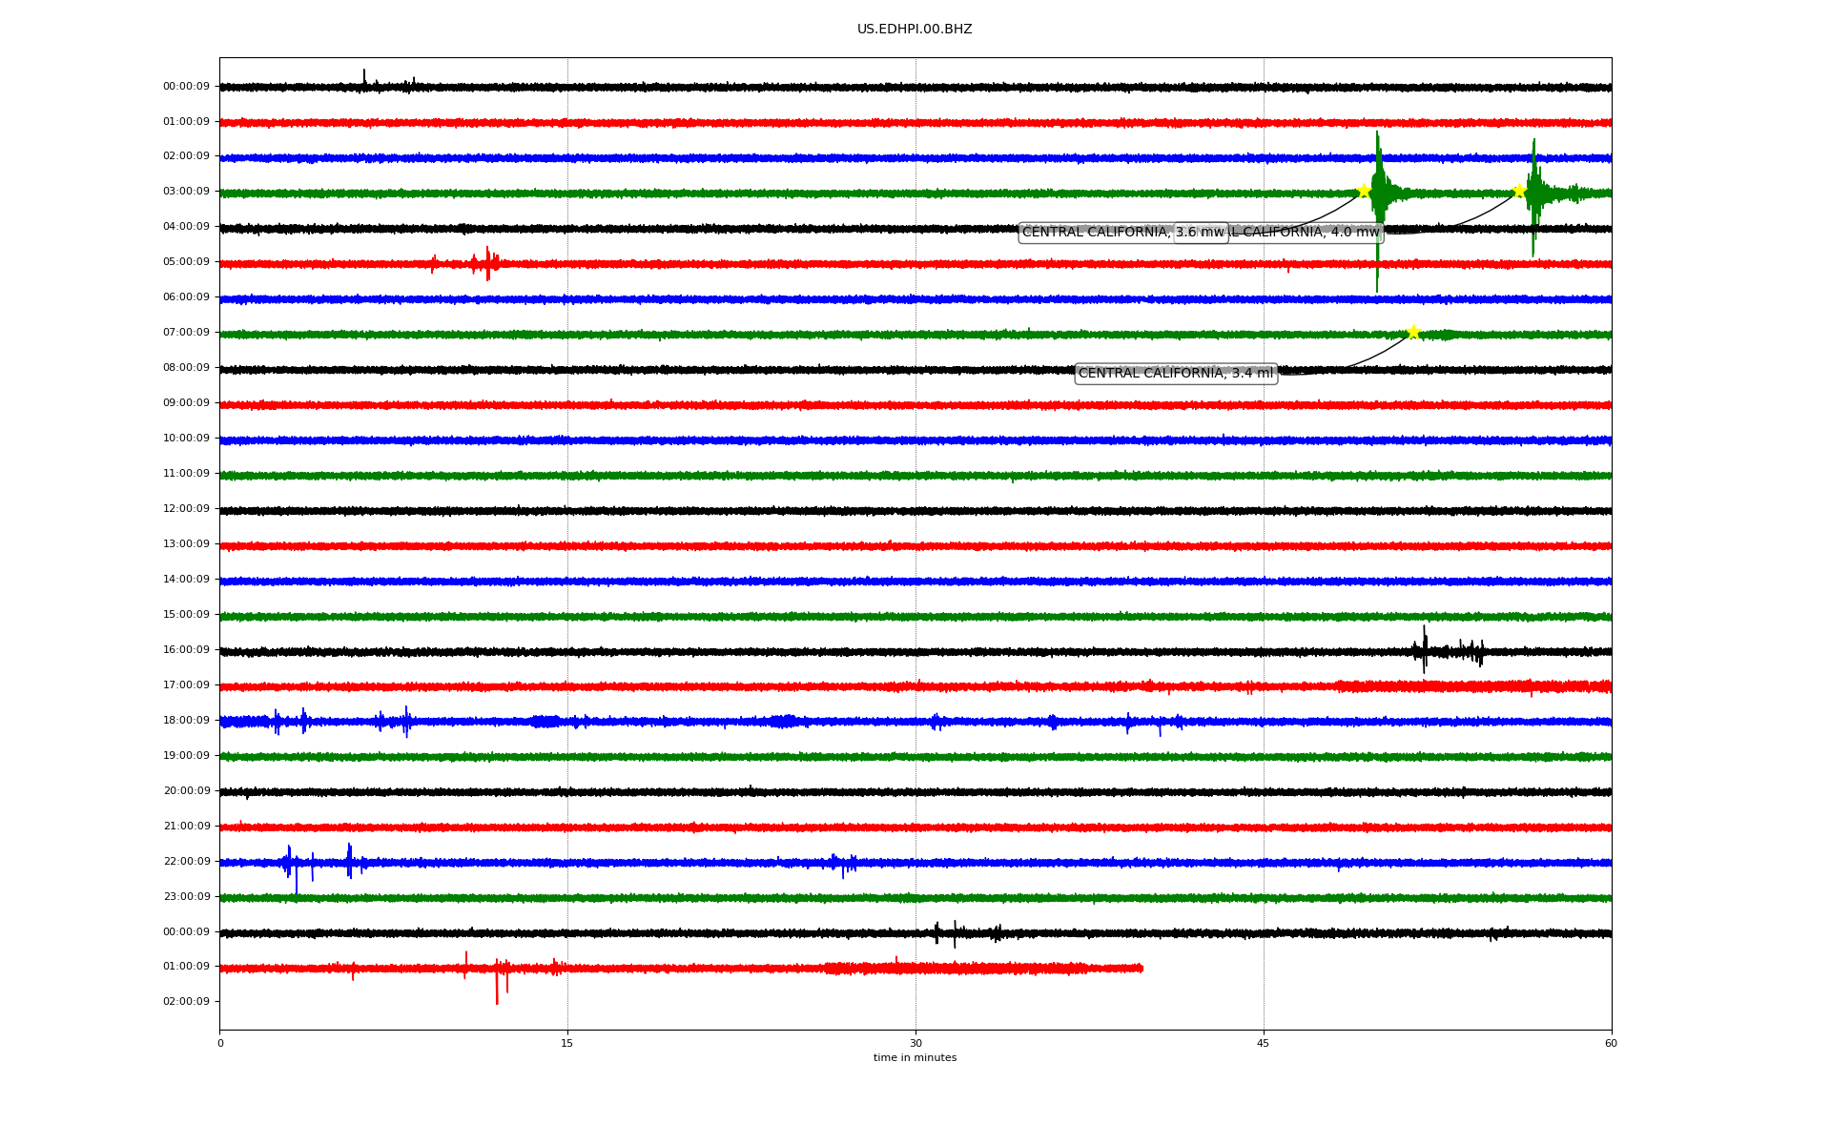Click the 'CENTRAL CALIFORNIA, 3.4 ml' annotation box

coord(1175,374)
